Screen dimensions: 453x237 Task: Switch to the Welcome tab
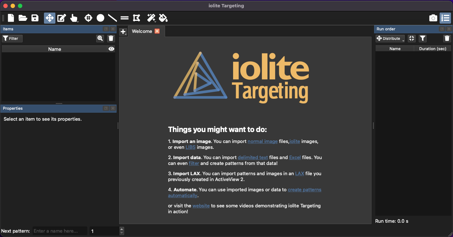[x=142, y=31]
